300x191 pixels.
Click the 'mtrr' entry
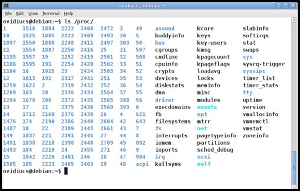coord(204,121)
